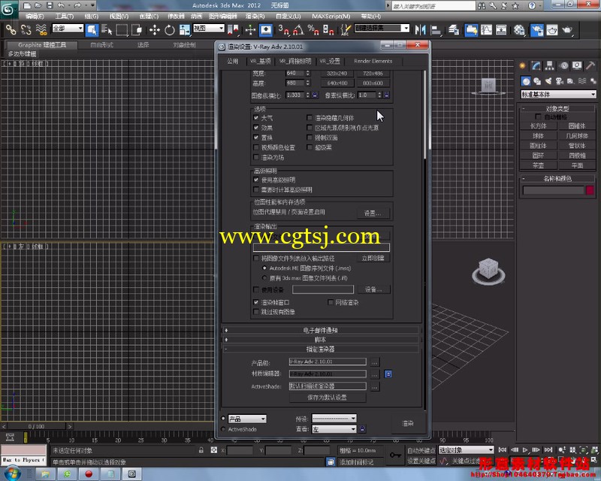
Task: Click the object color swatch in 名称和颜色
Action: click(x=590, y=190)
